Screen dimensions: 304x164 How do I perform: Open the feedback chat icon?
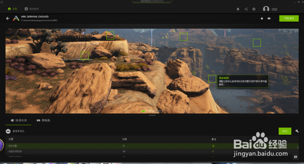point(295,157)
